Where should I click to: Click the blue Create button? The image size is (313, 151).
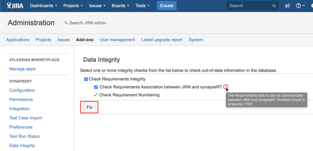pos(167,6)
